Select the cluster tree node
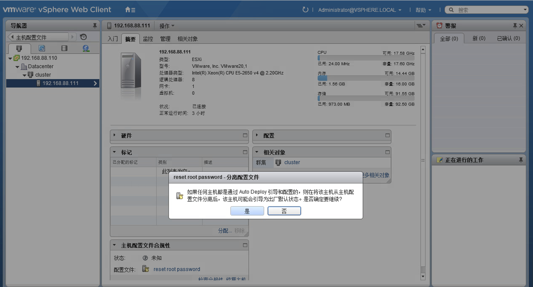Image resolution: width=533 pixels, height=287 pixels. (43, 75)
